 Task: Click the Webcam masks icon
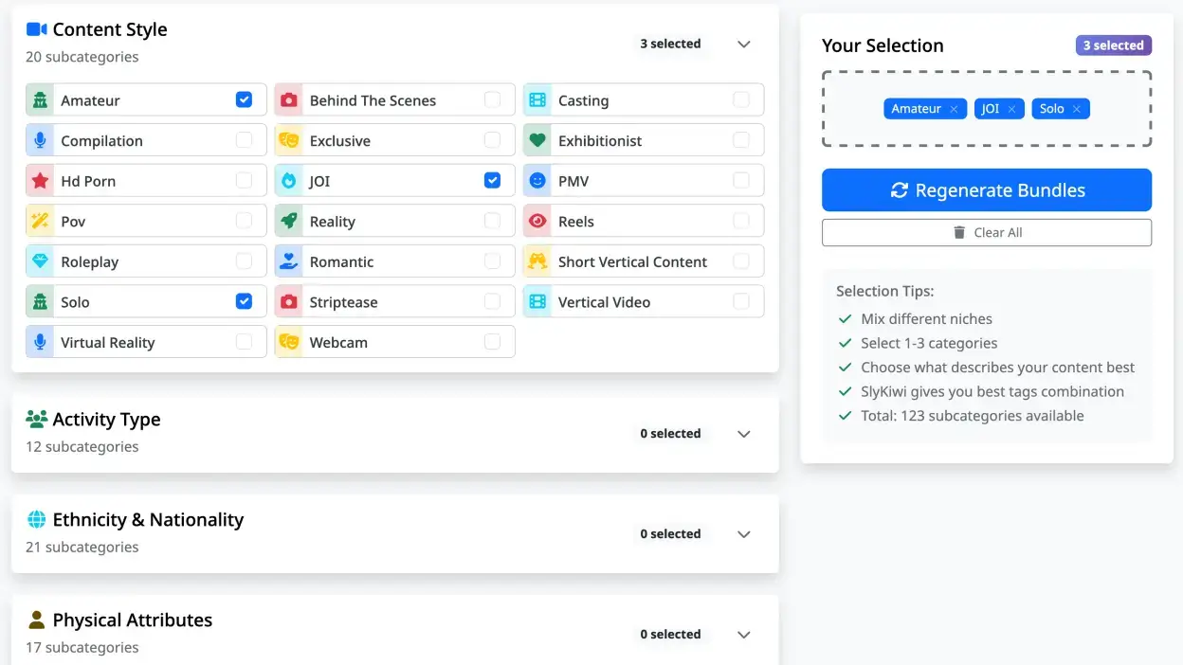(288, 342)
